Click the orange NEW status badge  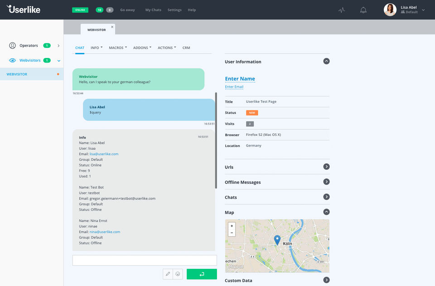[252, 113]
